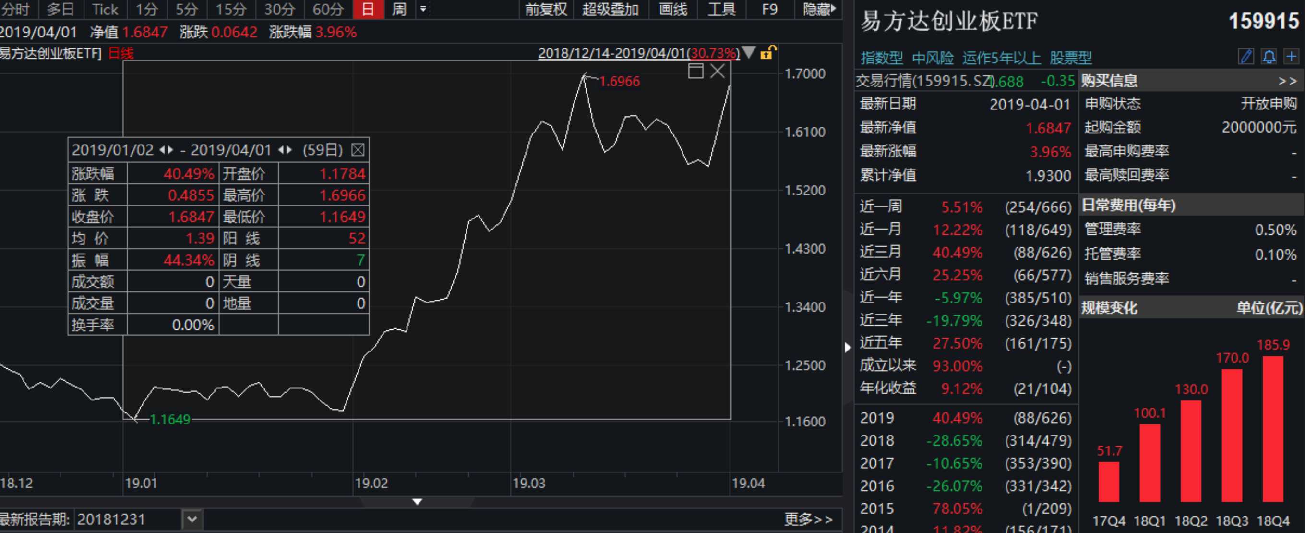The width and height of the screenshot is (1305, 533).
Task: Select the 30分 period tab
Action: (280, 9)
